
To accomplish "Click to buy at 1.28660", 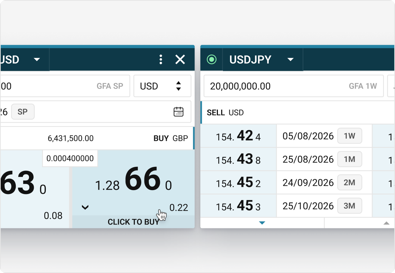I will [133, 189].
